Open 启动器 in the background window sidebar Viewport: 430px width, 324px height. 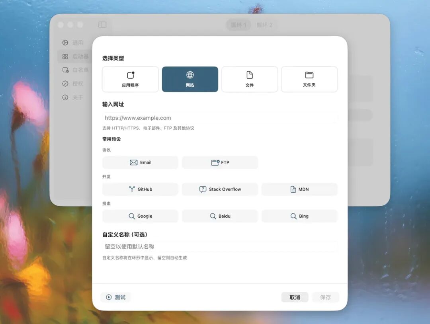75,57
